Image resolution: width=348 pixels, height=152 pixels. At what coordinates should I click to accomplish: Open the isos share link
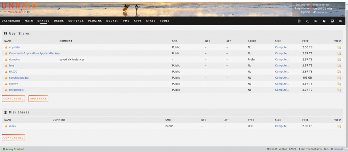coord(11,66)
